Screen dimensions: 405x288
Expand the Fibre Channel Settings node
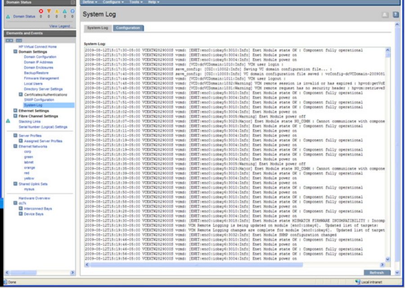tap(15, 116)
